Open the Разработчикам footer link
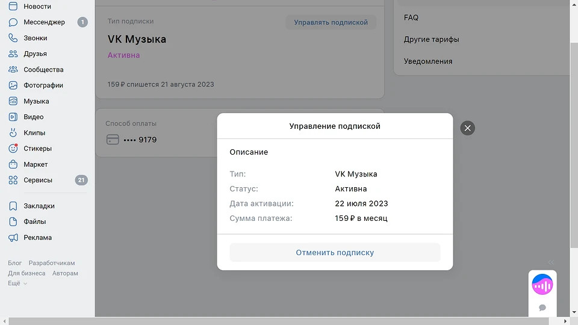This screenshot has height=325, width=578. coord(52,263)
